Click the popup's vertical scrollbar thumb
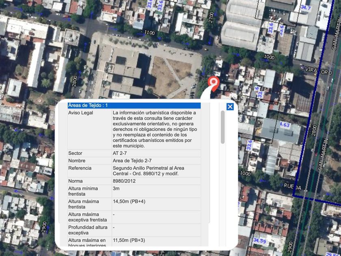341x256 pixels. click(x=222, y=127)
